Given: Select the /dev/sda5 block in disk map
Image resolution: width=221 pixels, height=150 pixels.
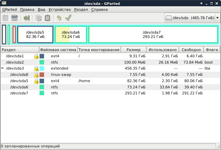Looking at the screenshot, I should tap(35, 35).
